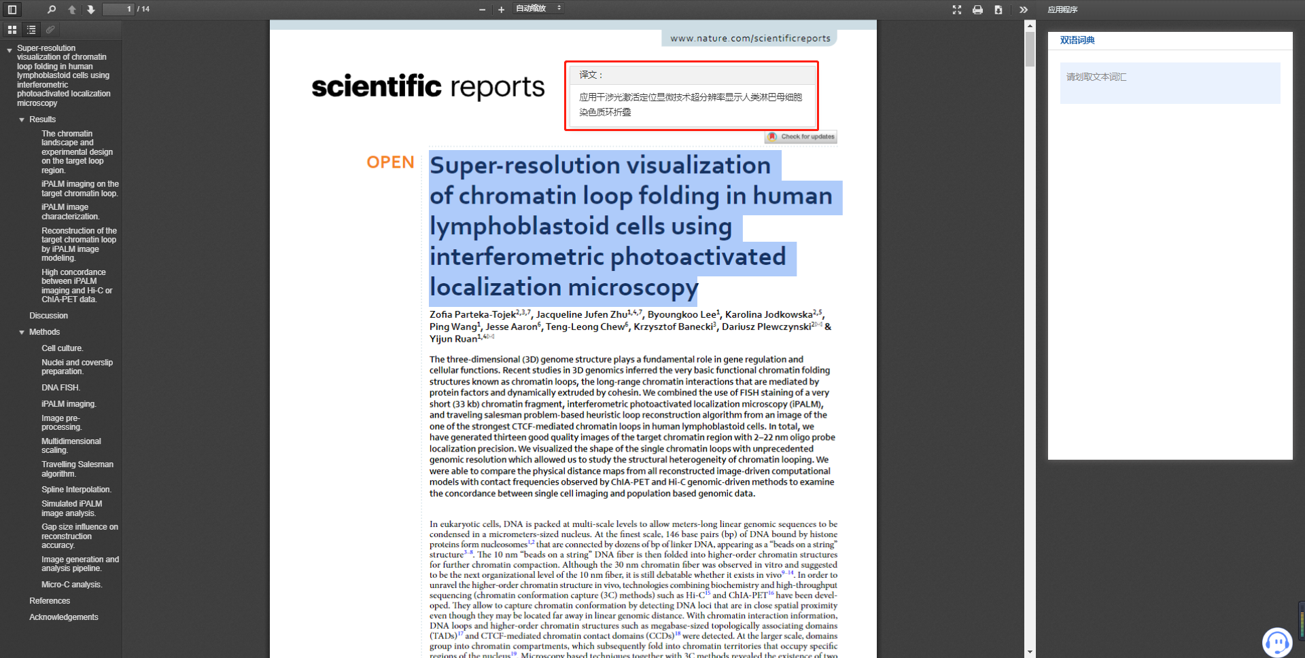Viewport: 1305px width, 658px height.
Task: Collapse the Methods outline section
Action: pyautogui.click(x=22, y=332)
